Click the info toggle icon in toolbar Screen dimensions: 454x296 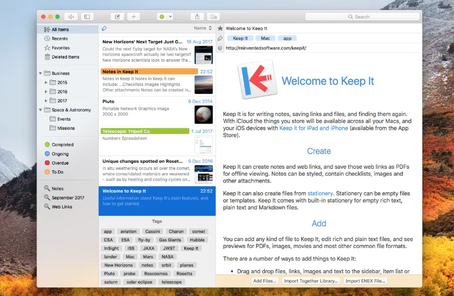213,17
